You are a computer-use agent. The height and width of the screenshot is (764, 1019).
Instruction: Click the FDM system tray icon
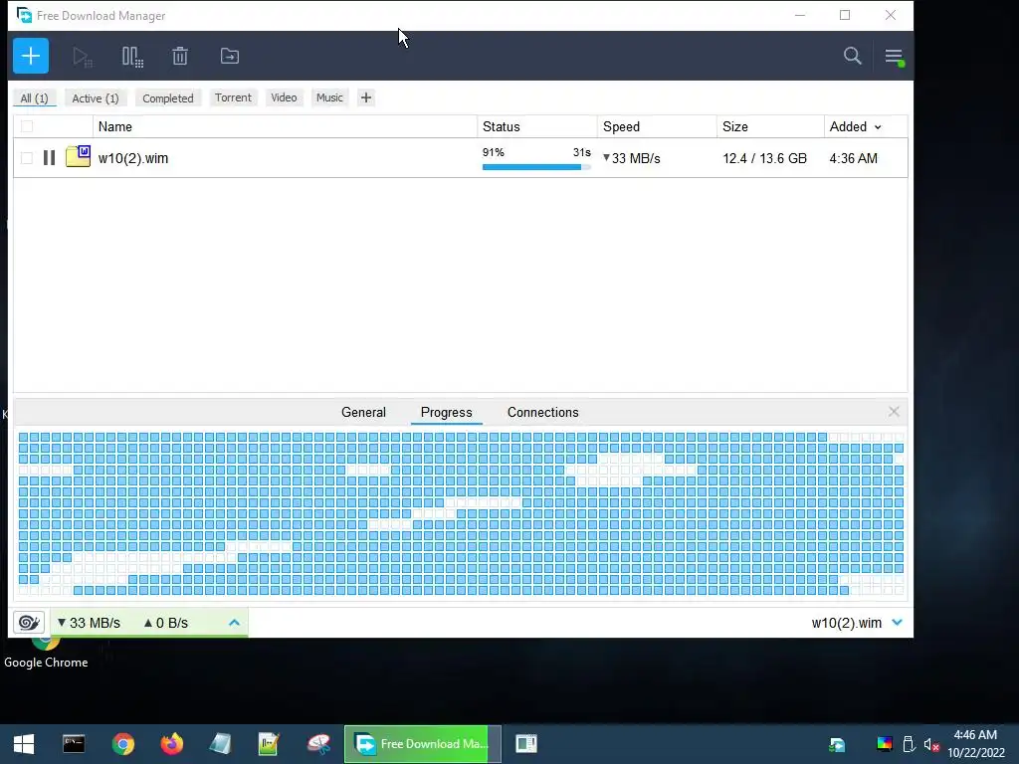(x=837, y=744)
